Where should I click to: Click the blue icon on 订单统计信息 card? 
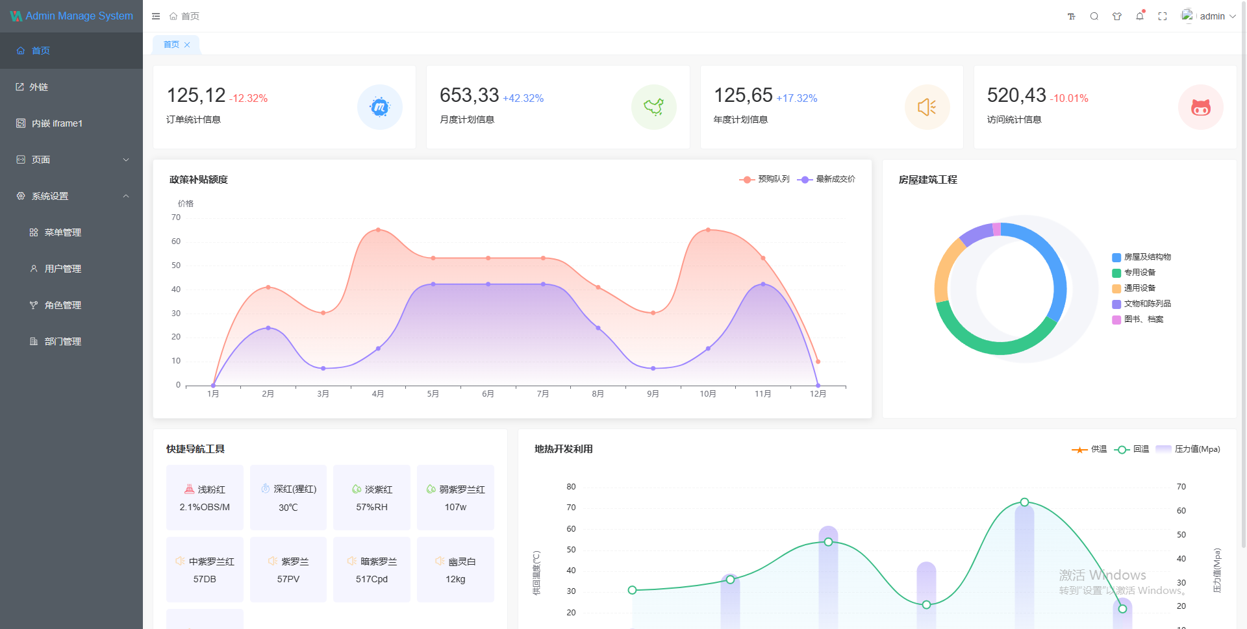(x=380, y=107)
